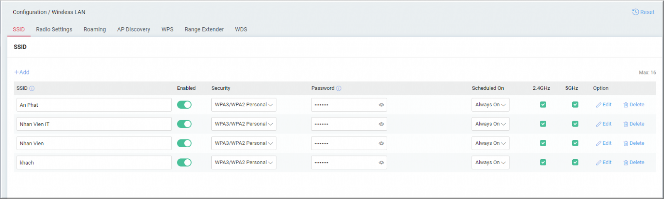
Task: Edit the Nhan Vien IT SSID entry
Action: 604,124
